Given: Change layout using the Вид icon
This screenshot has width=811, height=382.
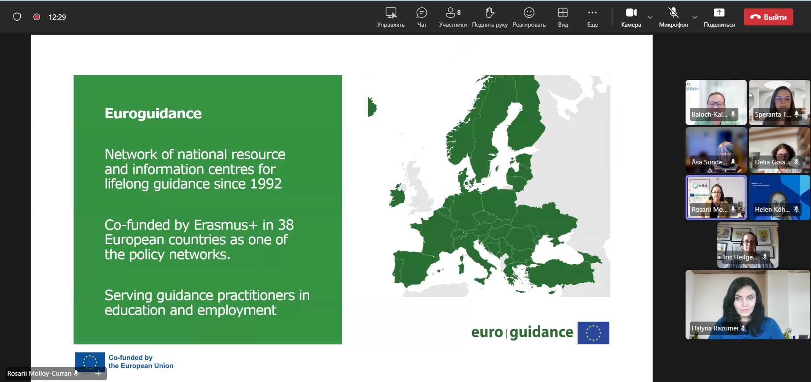Looking at the screenshot, I should 563,13.
